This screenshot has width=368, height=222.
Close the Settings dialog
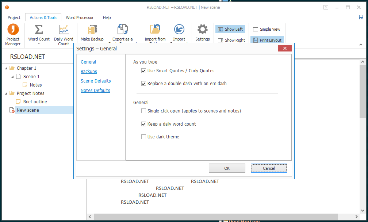point(285,48)
